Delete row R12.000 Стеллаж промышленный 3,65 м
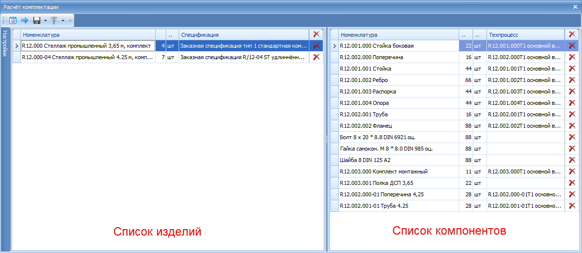The image size is (582, 253). point(316,46)
